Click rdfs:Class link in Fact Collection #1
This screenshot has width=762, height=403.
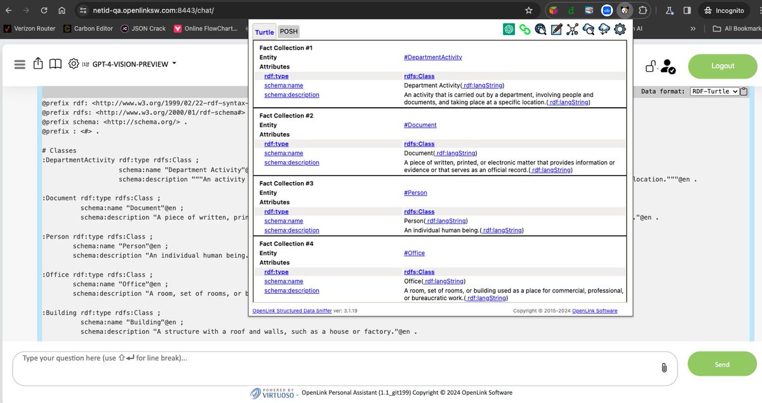pyautogui.click(x=419, y=76)
